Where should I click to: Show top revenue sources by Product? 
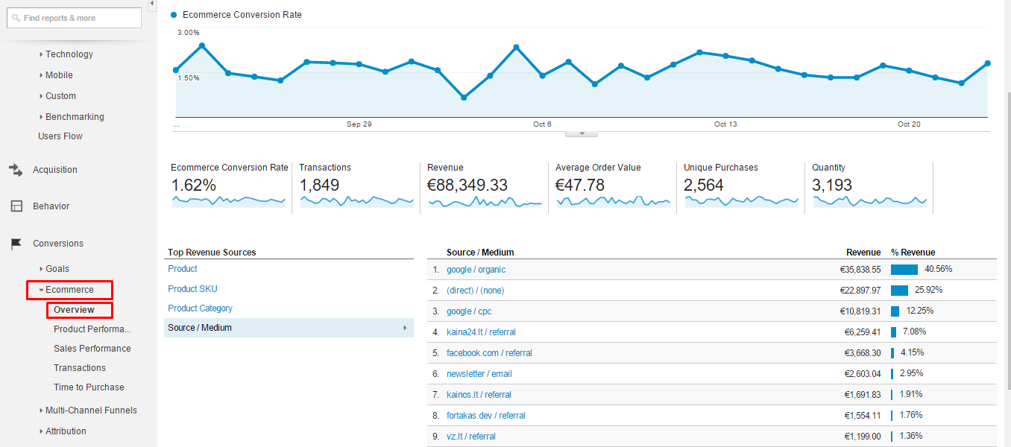point(183,269)
